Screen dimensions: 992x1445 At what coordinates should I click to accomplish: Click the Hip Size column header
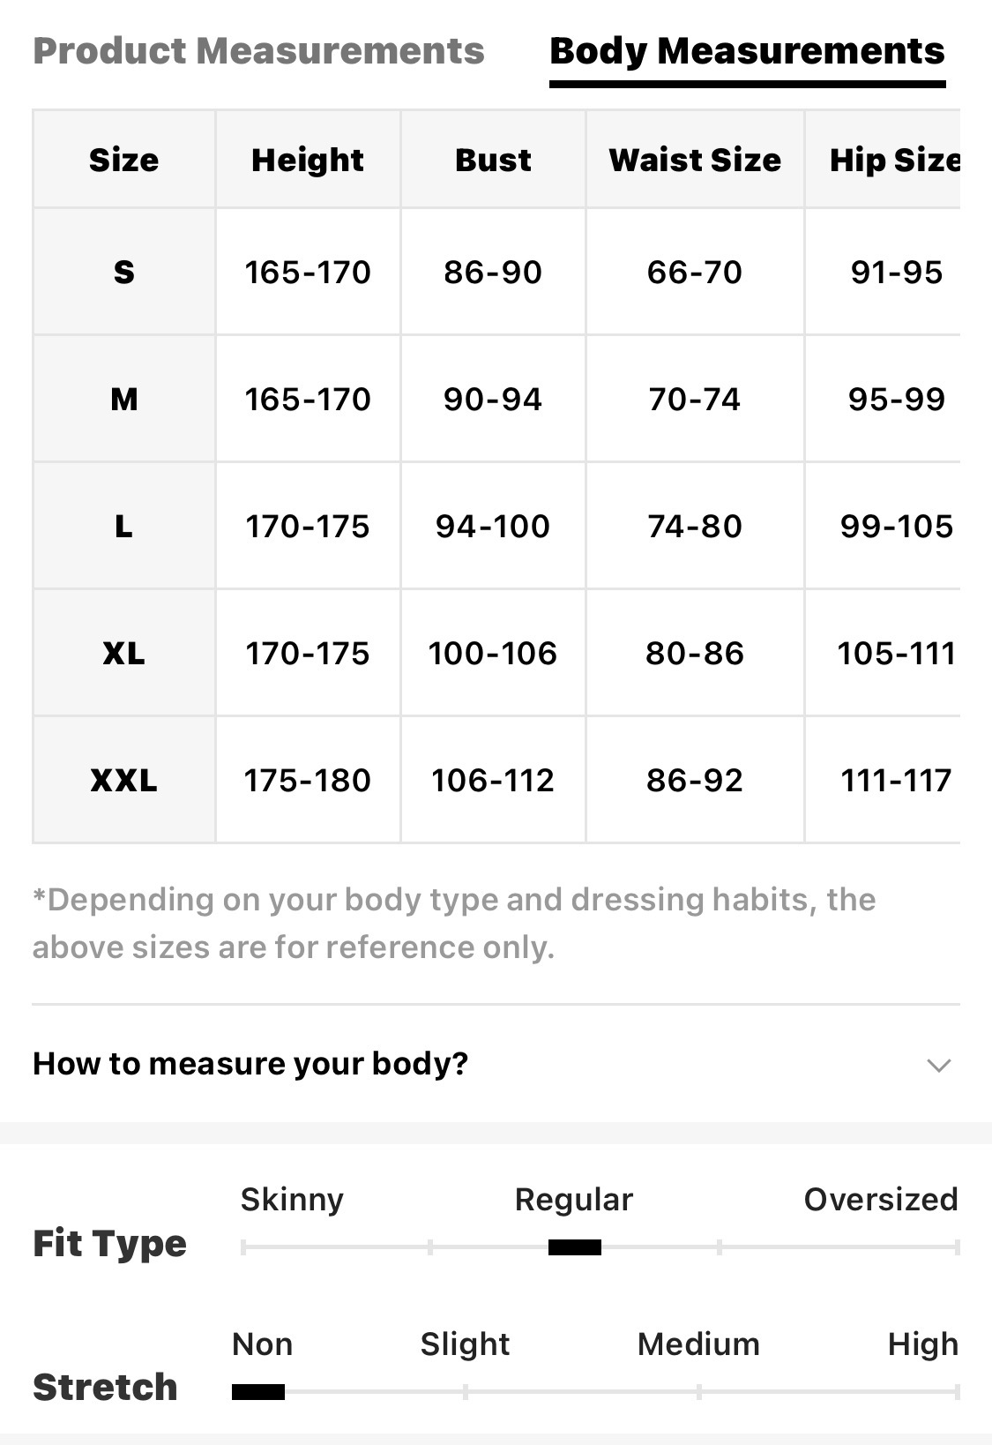[894, 160]
